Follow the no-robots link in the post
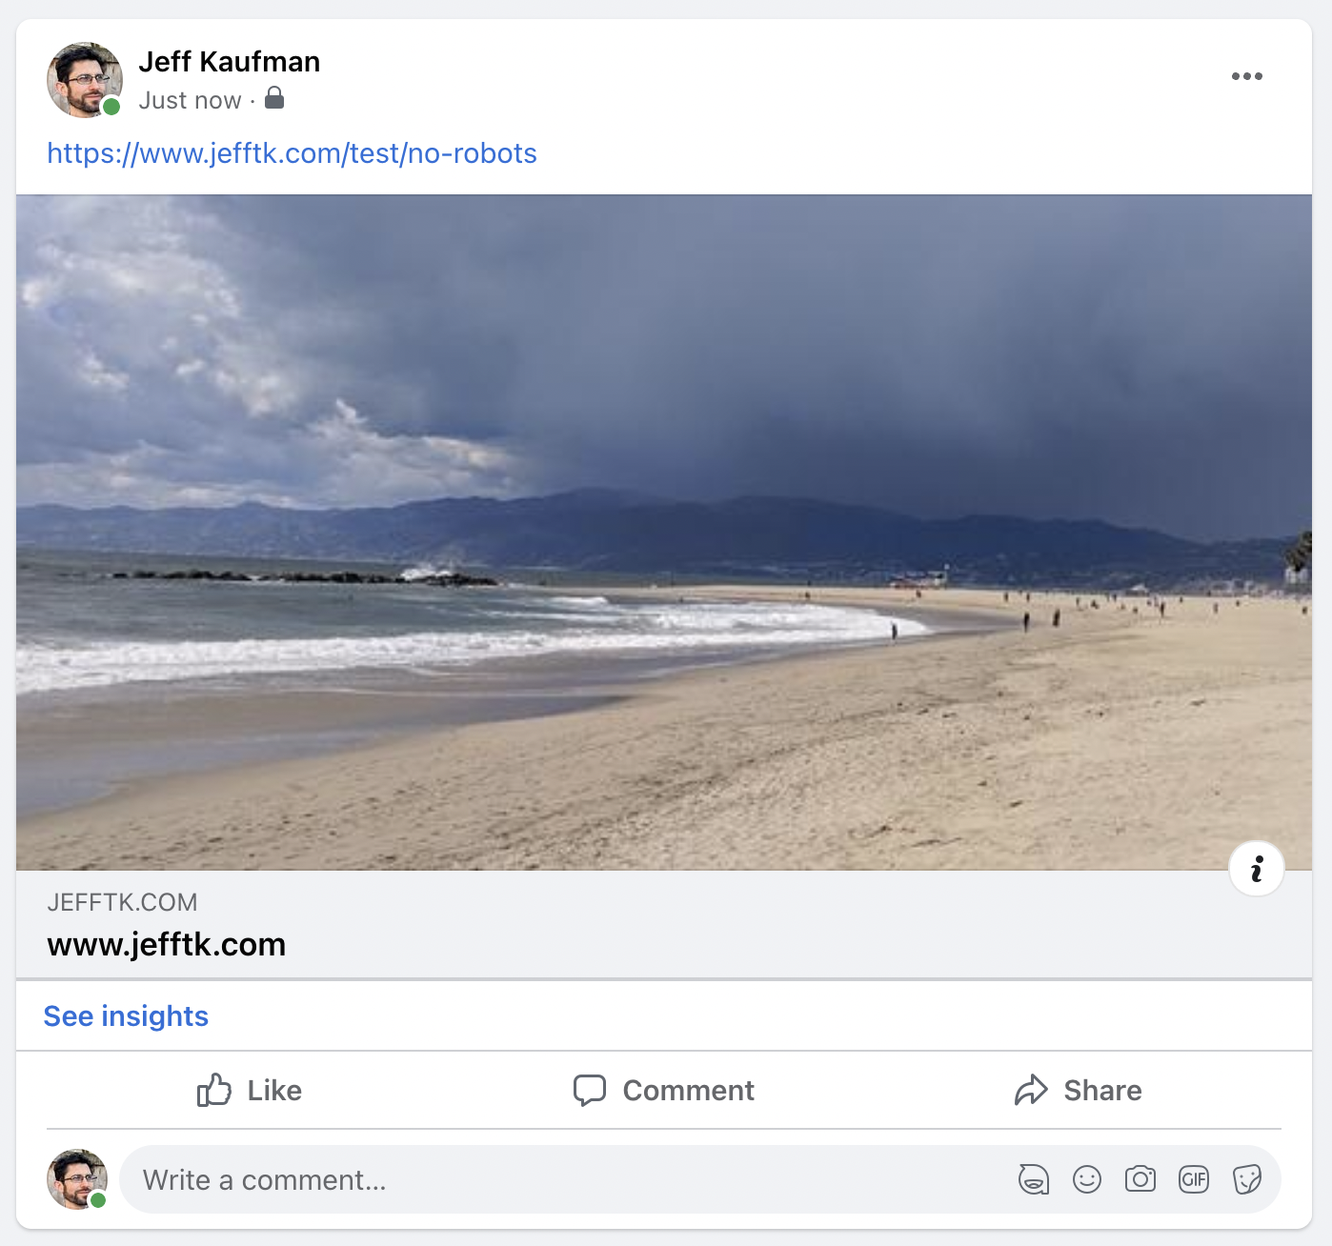This screenshot has width=1332, height=1246. click(x=291, y=152)
